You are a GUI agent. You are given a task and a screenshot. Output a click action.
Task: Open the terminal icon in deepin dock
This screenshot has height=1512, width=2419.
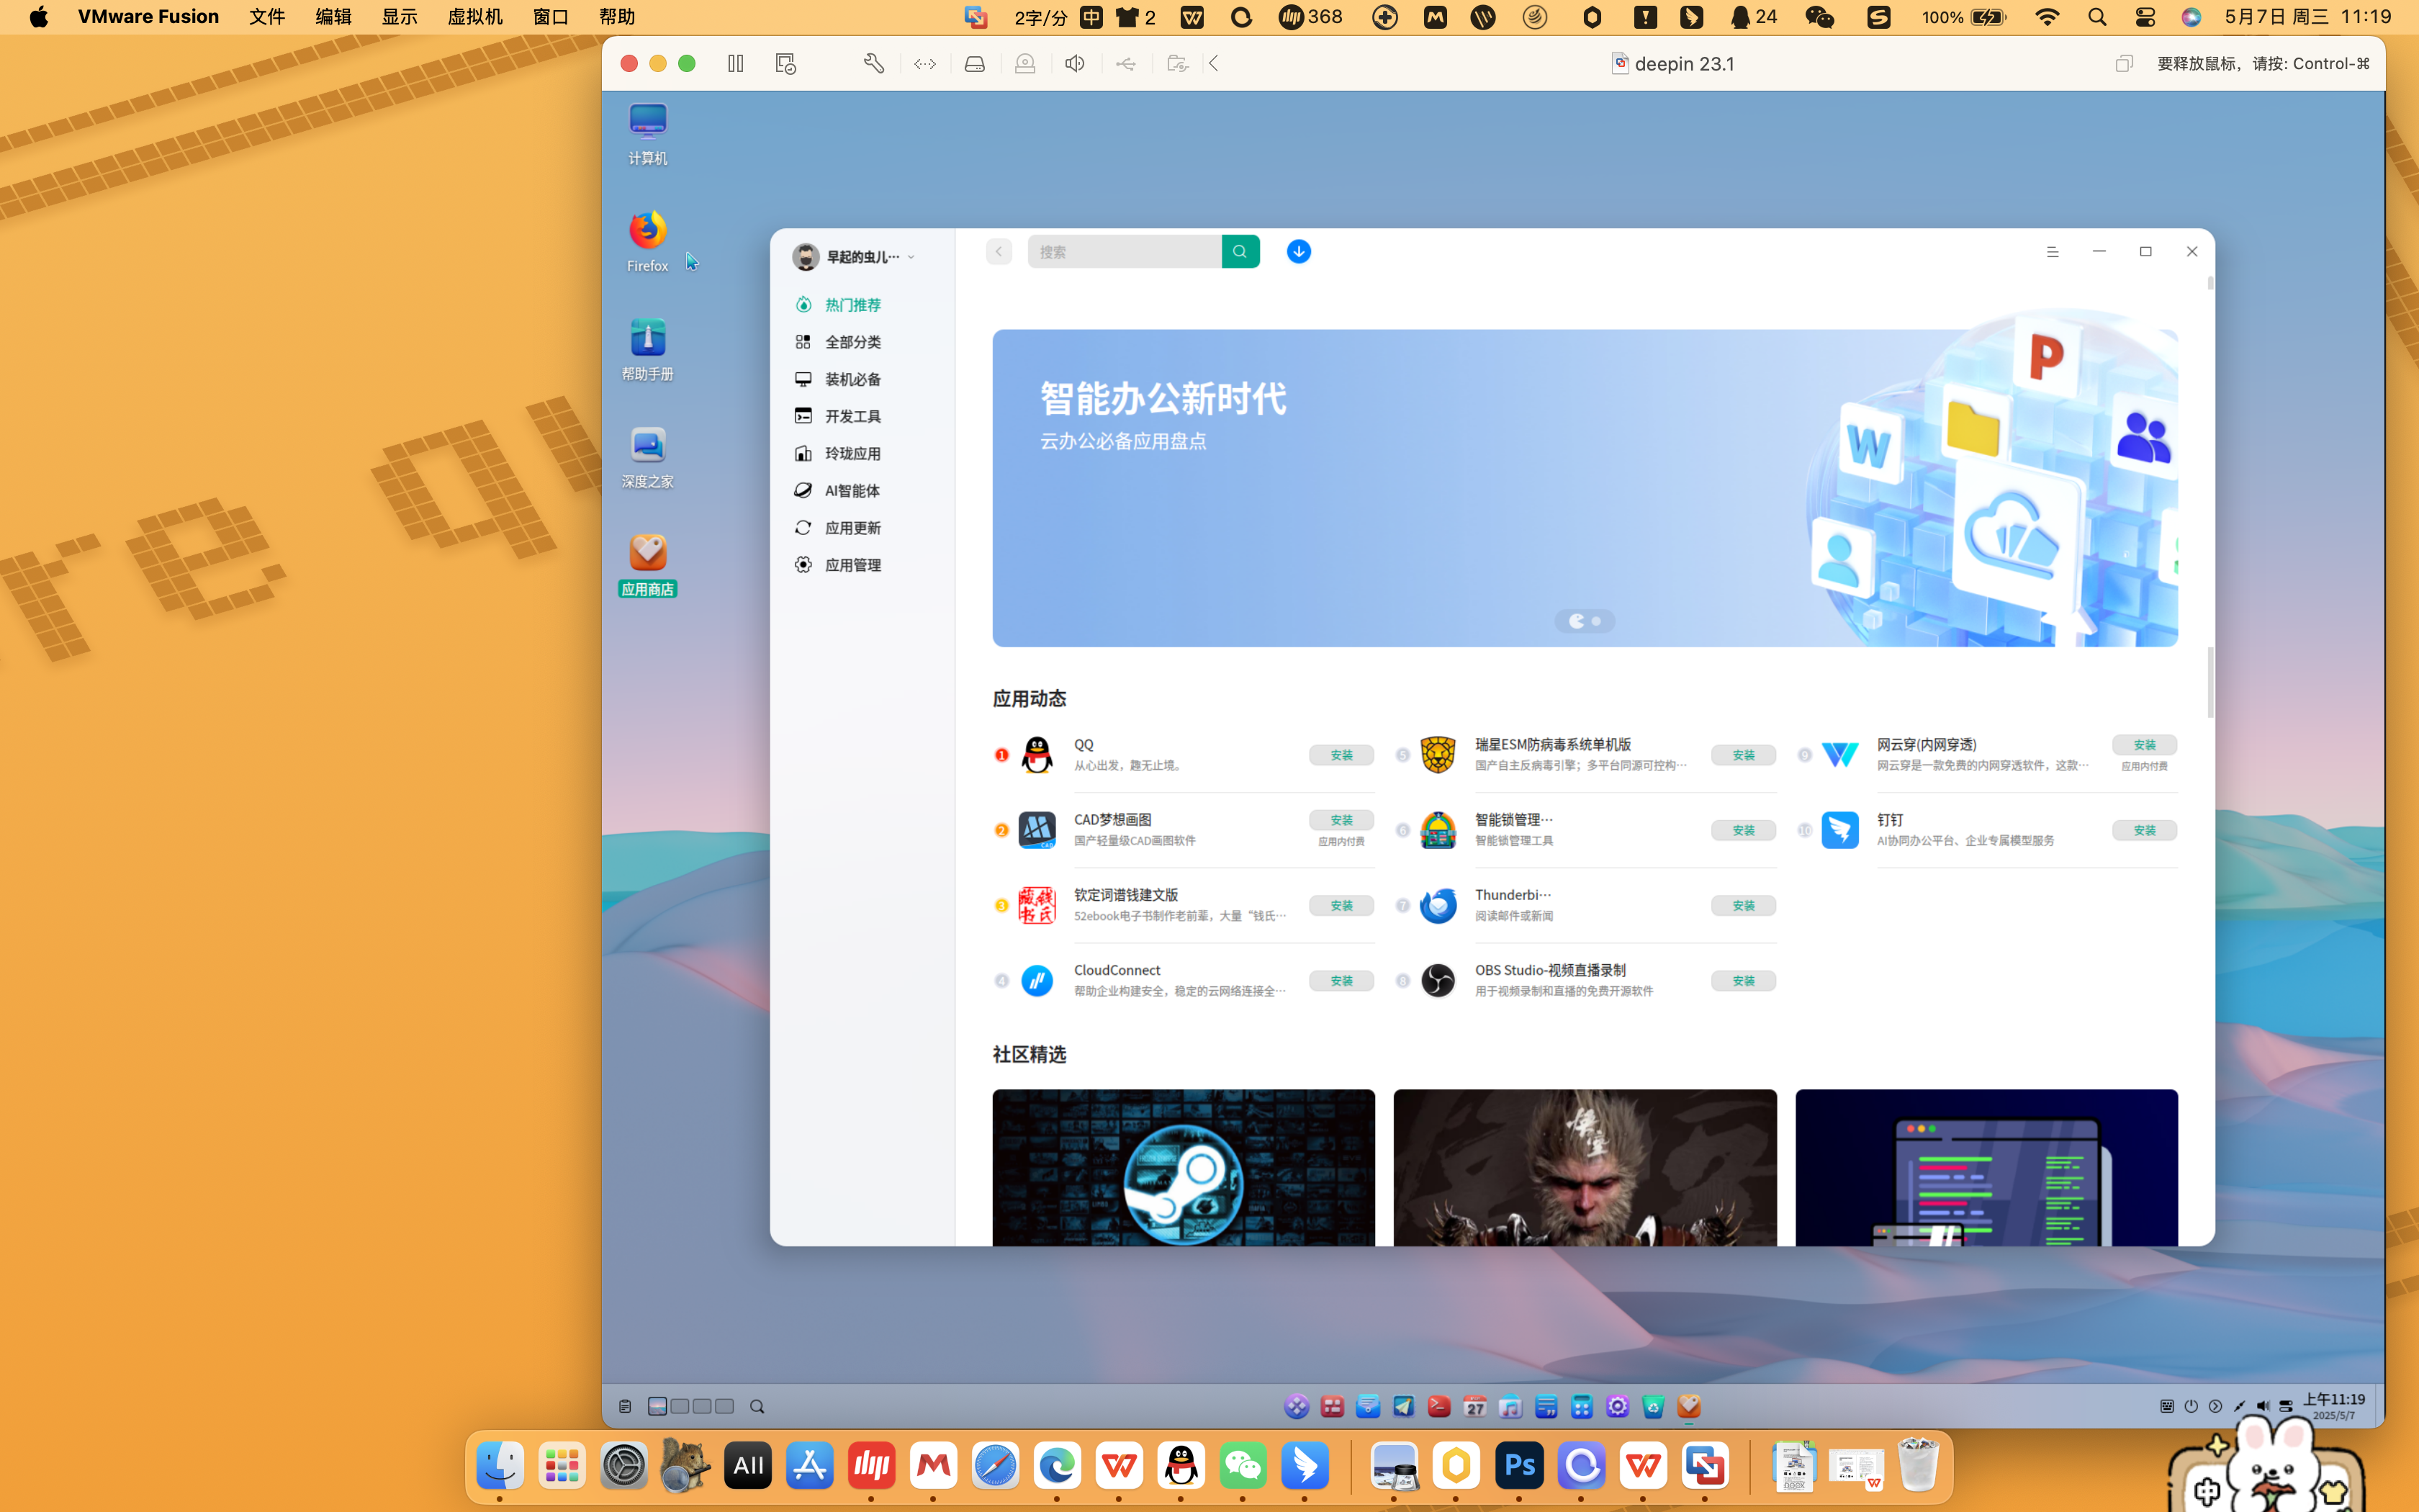point(1439,1406)
